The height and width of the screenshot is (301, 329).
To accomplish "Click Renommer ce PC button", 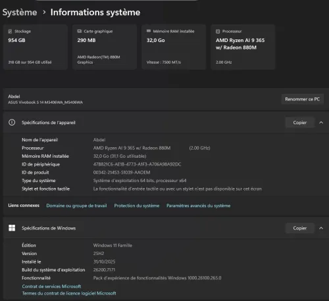I will coord(302,99).
